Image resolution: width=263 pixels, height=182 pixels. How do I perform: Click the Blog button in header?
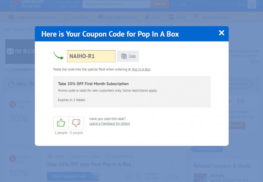[184, 5]
